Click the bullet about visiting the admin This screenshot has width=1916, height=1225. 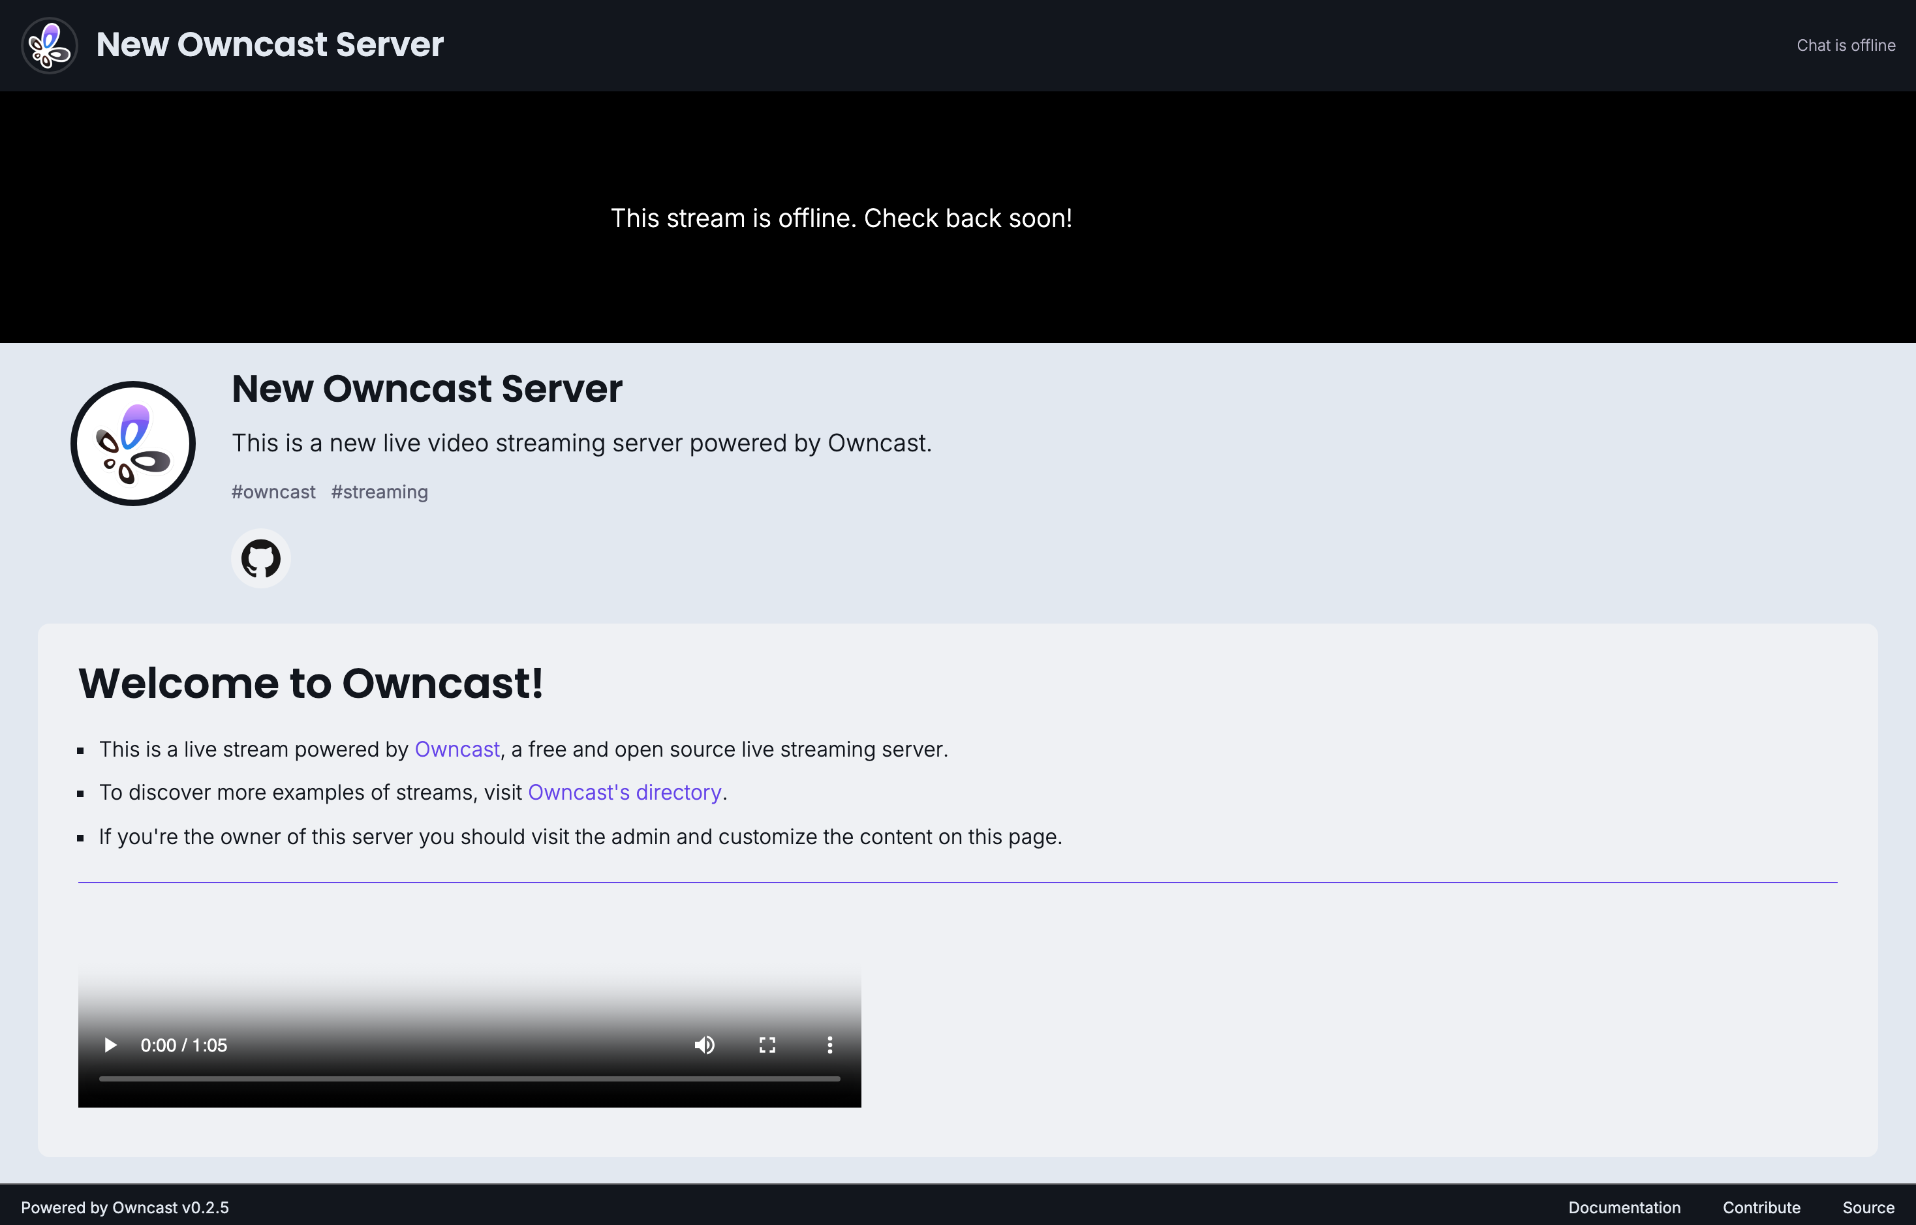pos(580,837)
